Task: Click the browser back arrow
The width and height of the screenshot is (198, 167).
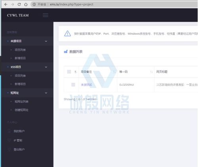Action: click(x=6, y=4)
